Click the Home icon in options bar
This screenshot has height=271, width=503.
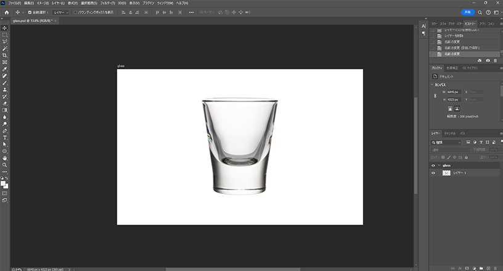(x=6, y=12)
